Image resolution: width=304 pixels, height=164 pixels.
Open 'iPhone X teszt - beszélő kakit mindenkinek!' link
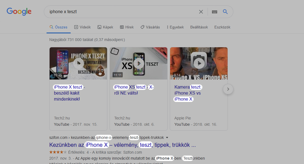(69, 93)
